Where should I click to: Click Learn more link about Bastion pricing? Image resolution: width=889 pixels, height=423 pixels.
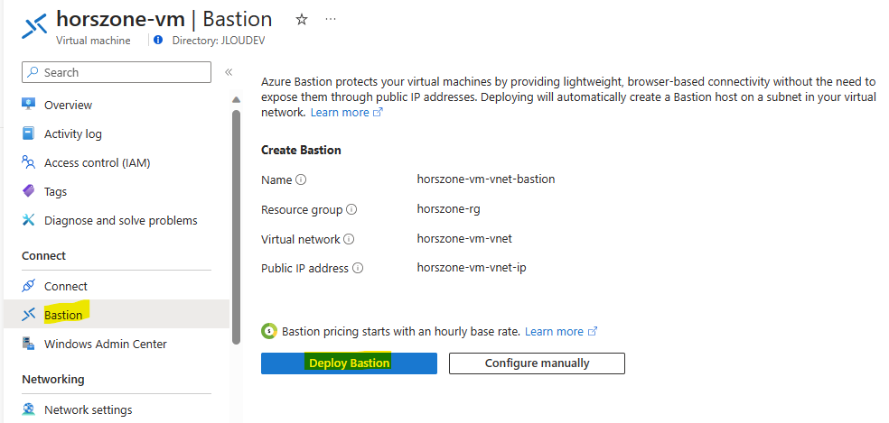(561, 331)
